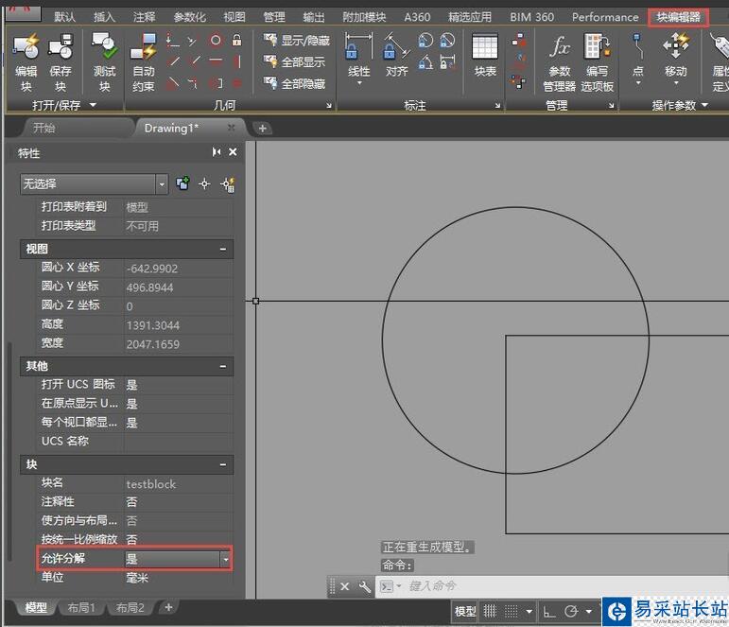Toggle the model space button in status bar
This screenshot has width=729, height=627.
(x=465, y=611)
